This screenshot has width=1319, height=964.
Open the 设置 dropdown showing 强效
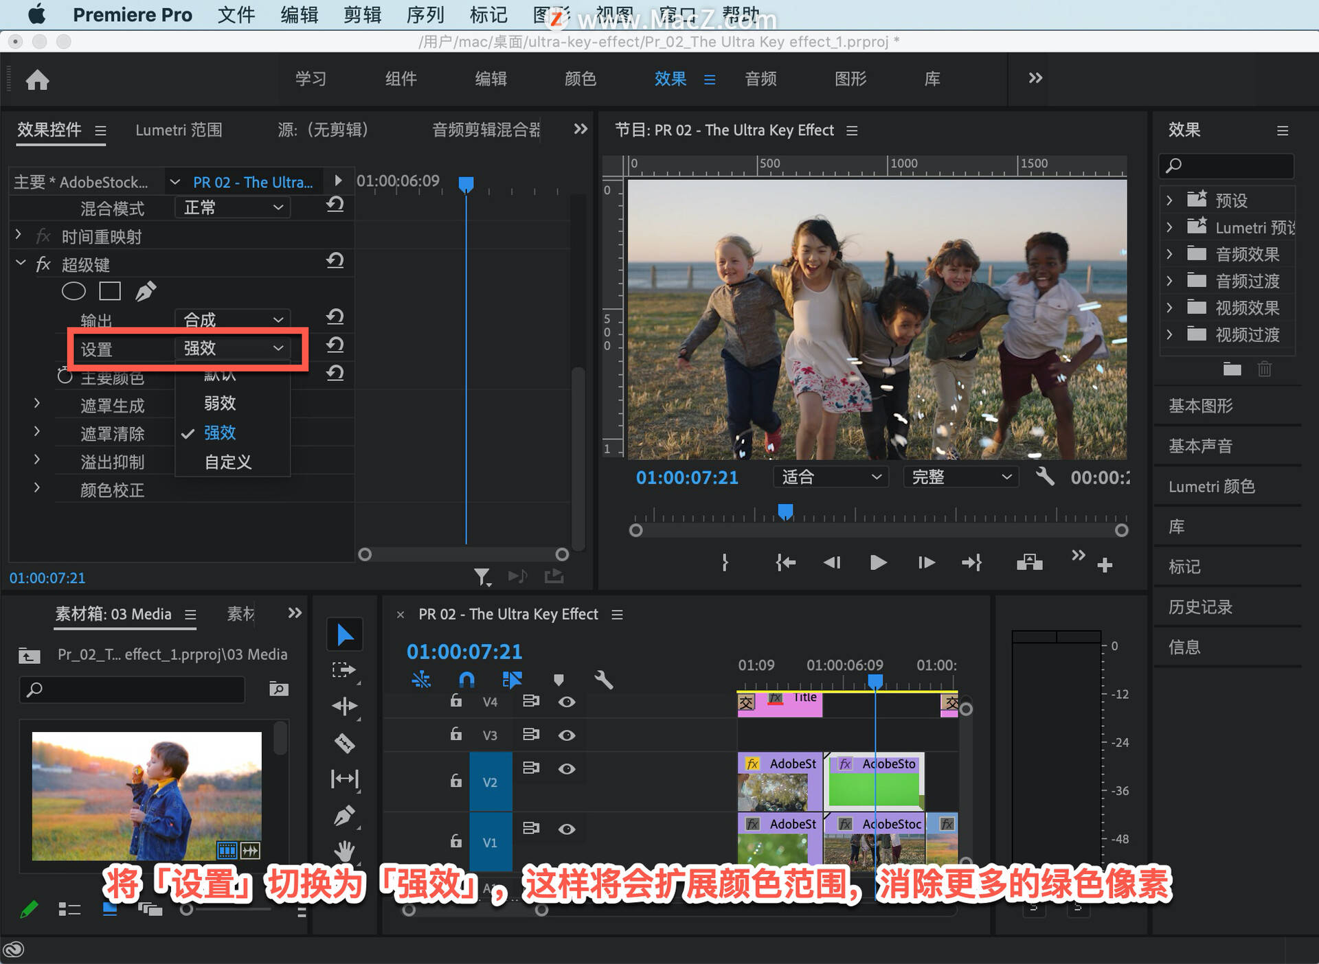[233, 348]
